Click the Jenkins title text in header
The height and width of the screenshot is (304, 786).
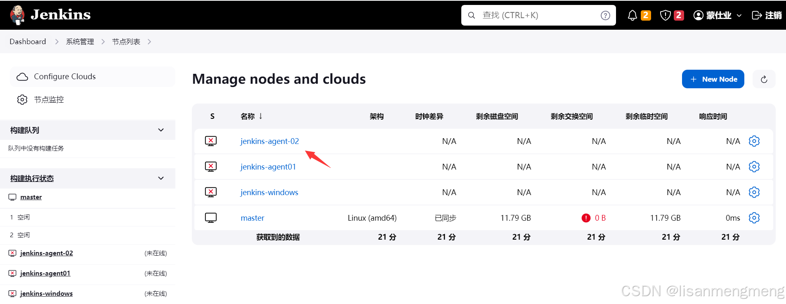[61, 15]
